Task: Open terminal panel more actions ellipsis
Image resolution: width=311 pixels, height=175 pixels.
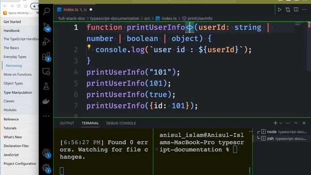Action: pos(288,123)
